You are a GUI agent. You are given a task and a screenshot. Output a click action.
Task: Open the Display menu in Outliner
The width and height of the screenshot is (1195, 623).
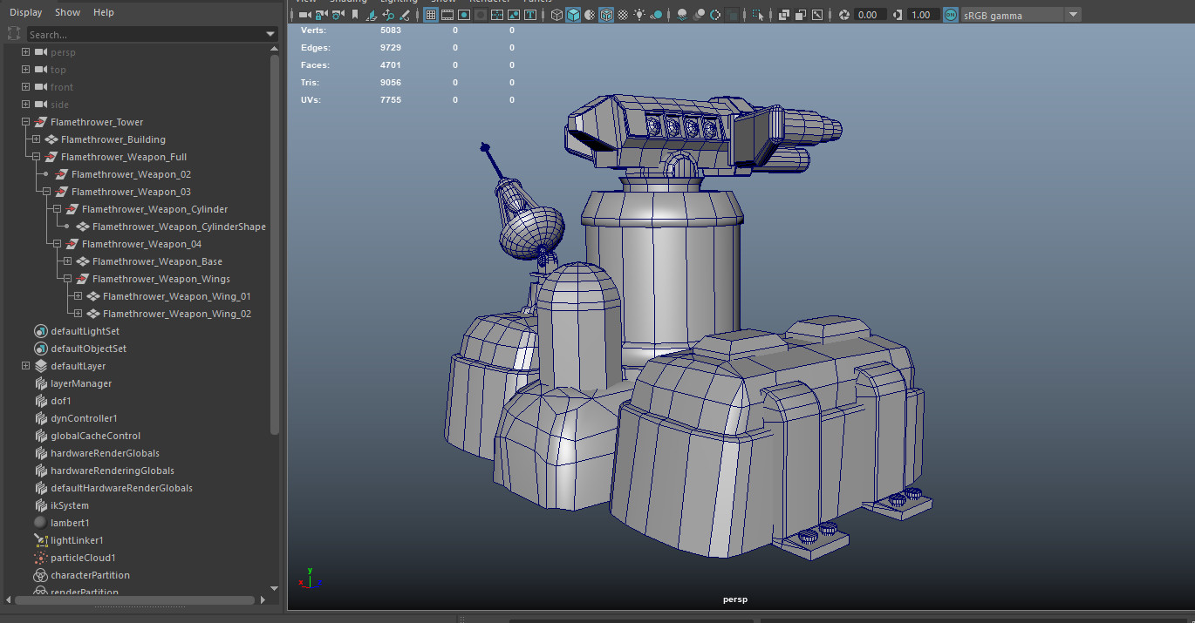(x=25, y=12)
